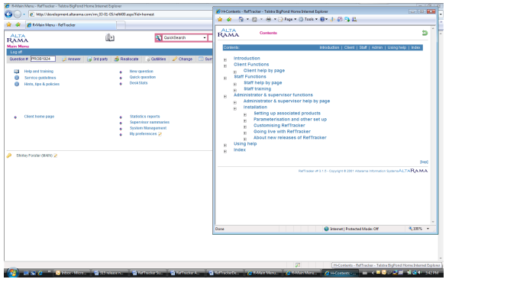Click the Log off link
This screenshot has width=520, height=292.
16,52
